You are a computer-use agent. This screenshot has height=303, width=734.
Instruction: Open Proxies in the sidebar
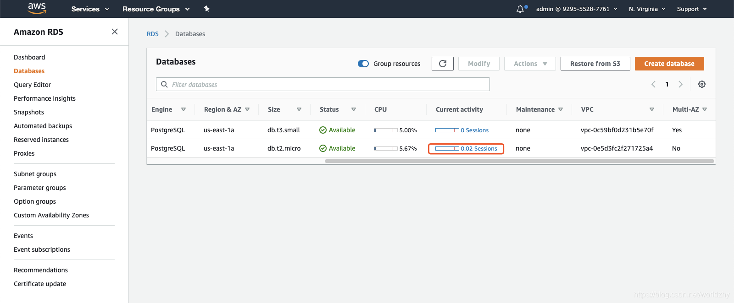[24, 153]
